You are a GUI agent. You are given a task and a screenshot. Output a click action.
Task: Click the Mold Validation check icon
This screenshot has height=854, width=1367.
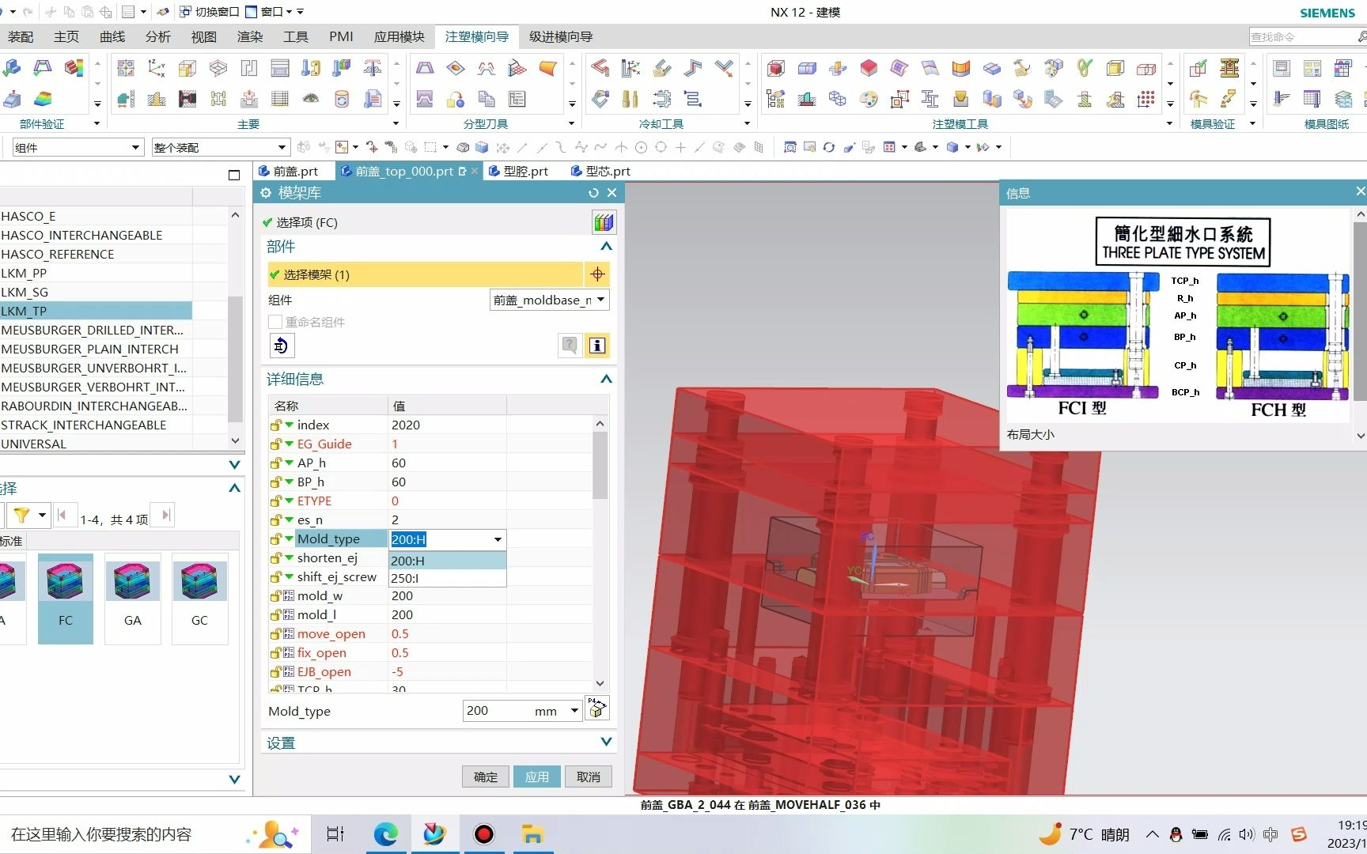(1198, 68)
